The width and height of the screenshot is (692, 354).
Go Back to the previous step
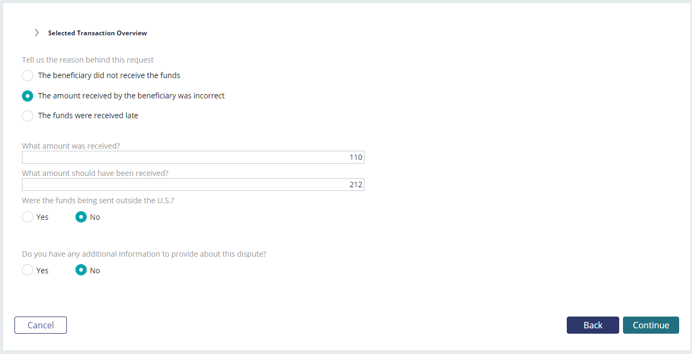[593, 325]
